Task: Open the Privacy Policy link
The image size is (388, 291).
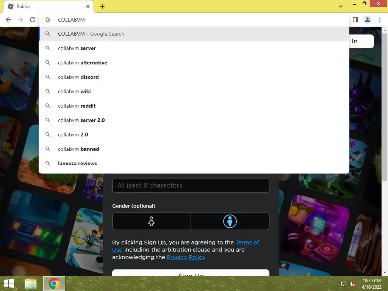Action: 186,257
